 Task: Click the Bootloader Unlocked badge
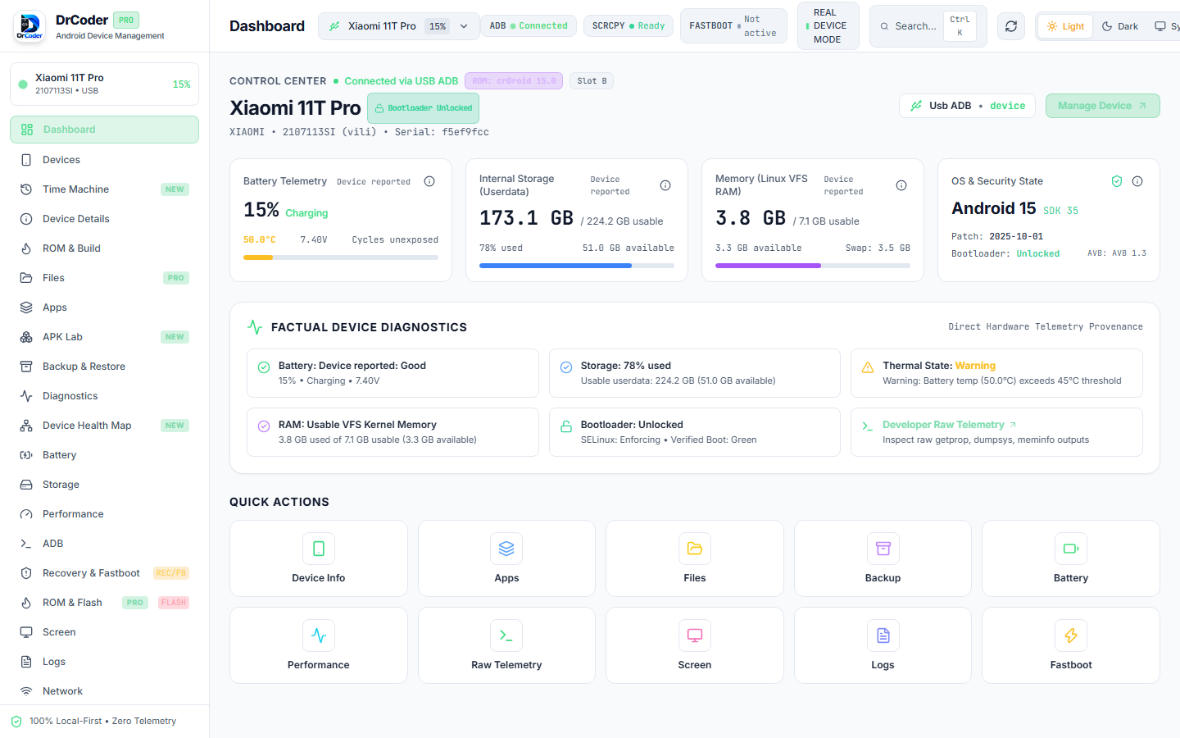(423, 108)
